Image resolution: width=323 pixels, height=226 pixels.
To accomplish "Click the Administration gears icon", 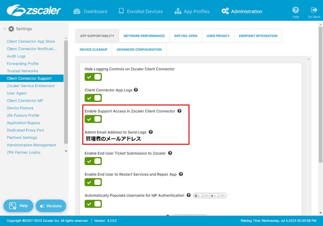I will (225, 11).
